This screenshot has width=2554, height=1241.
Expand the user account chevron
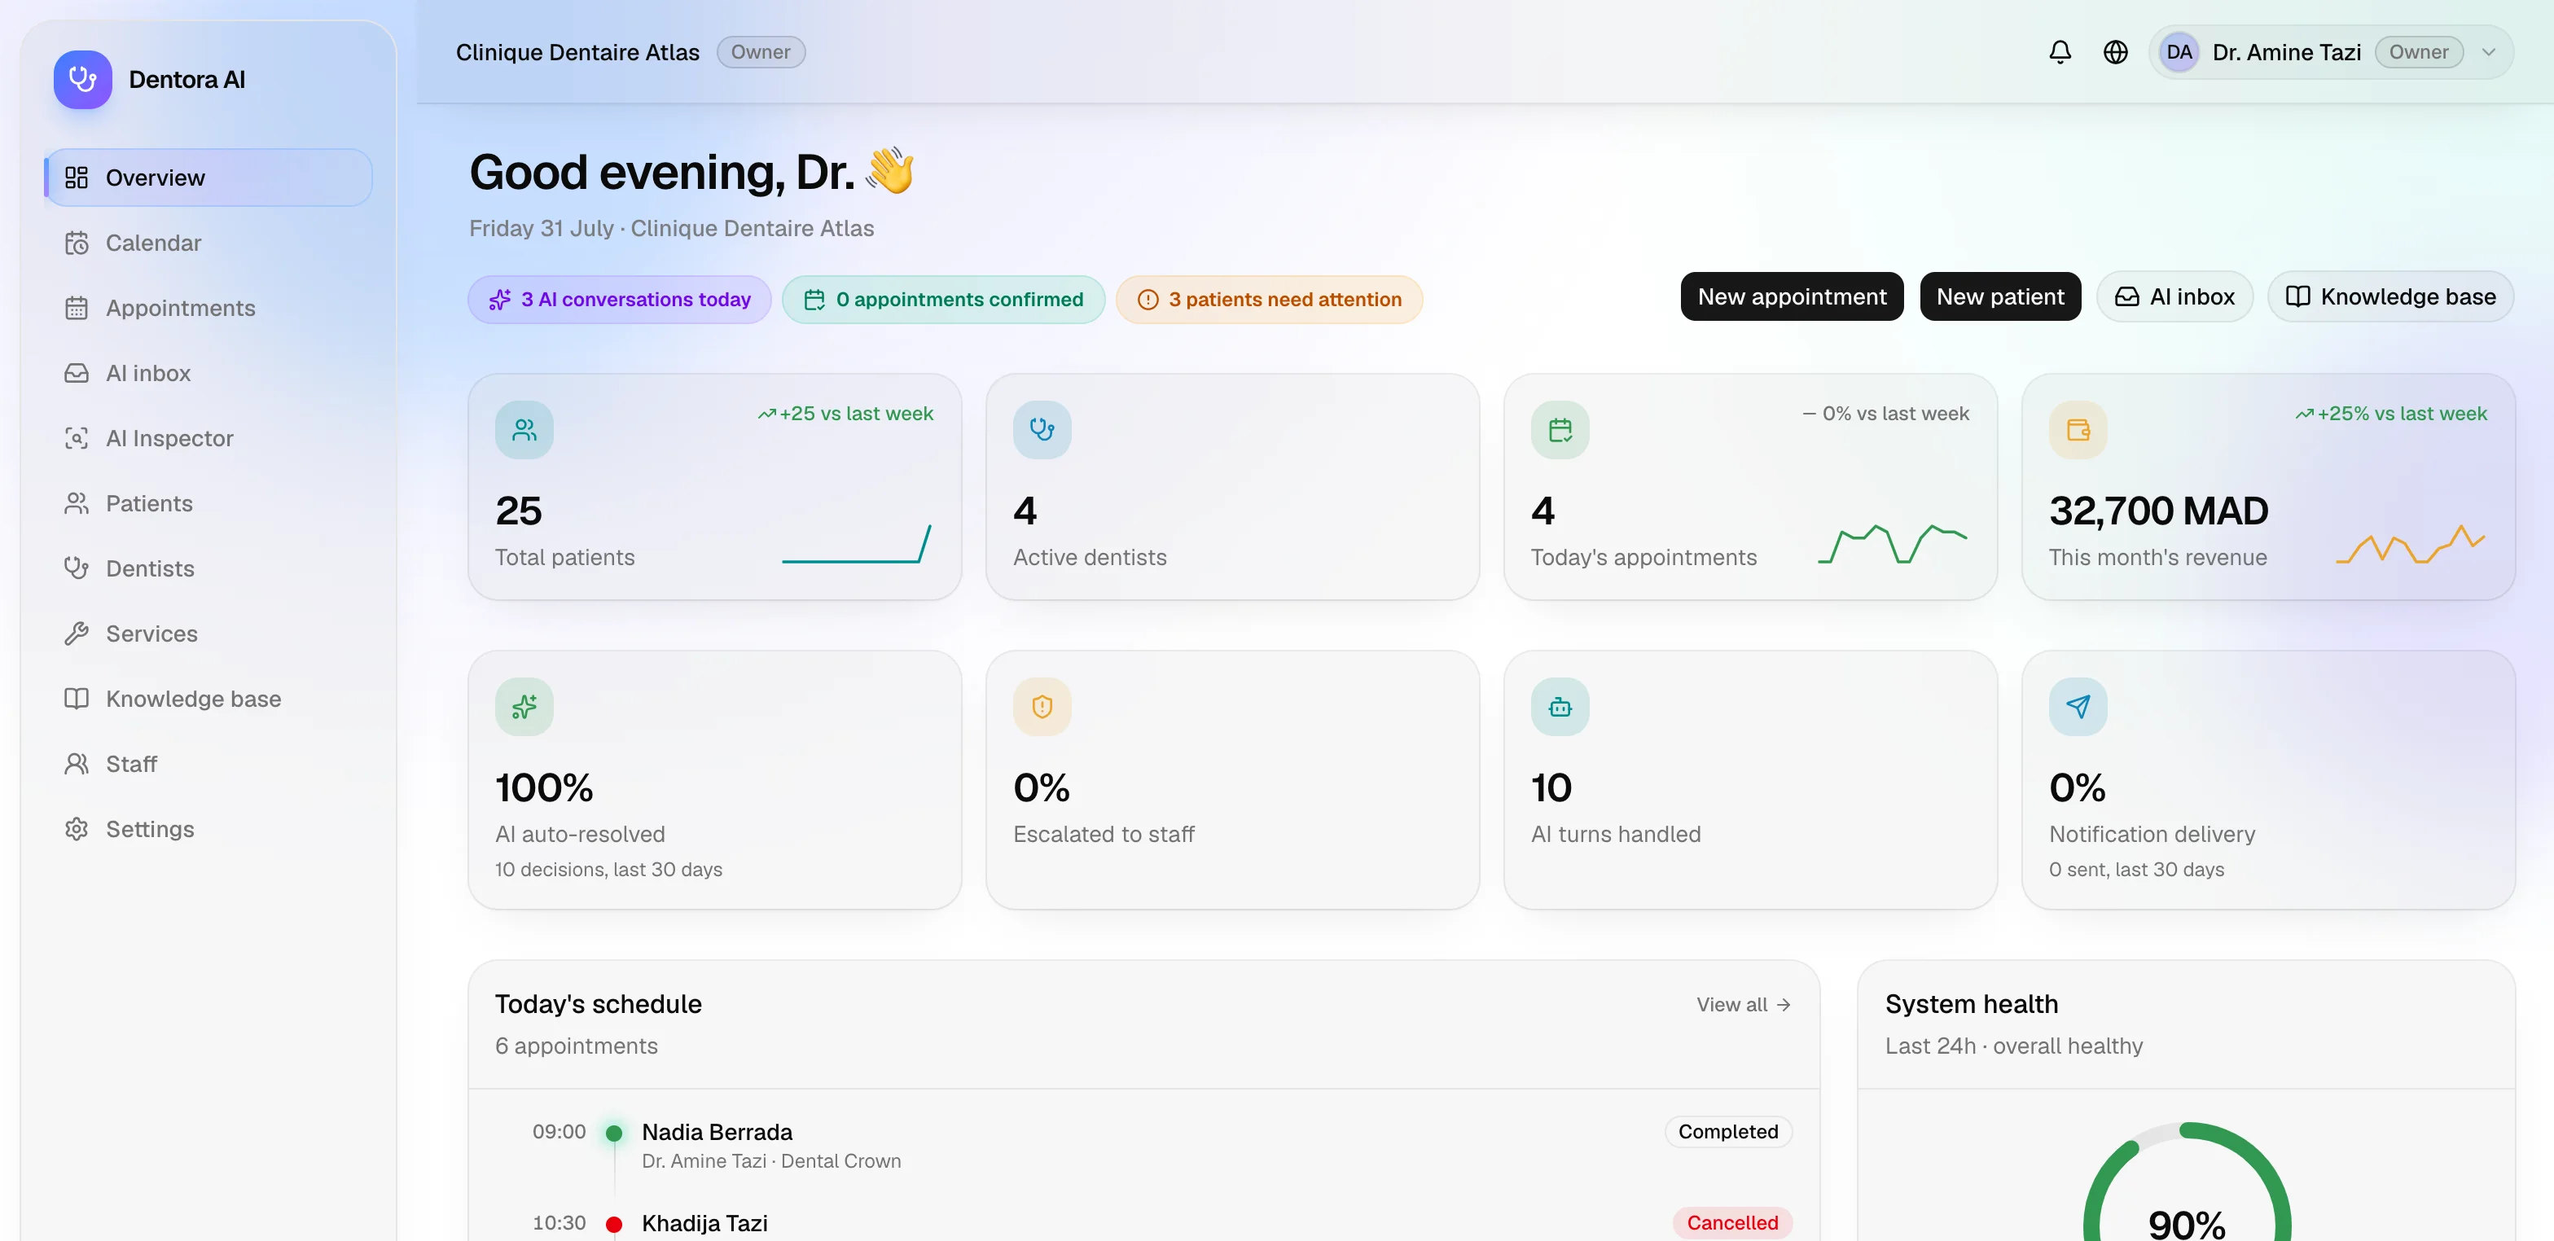pos(2487,51)
